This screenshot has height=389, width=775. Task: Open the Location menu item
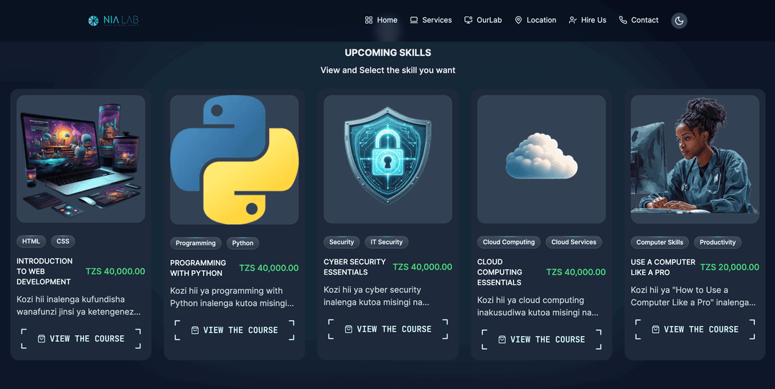click(535, 20)
